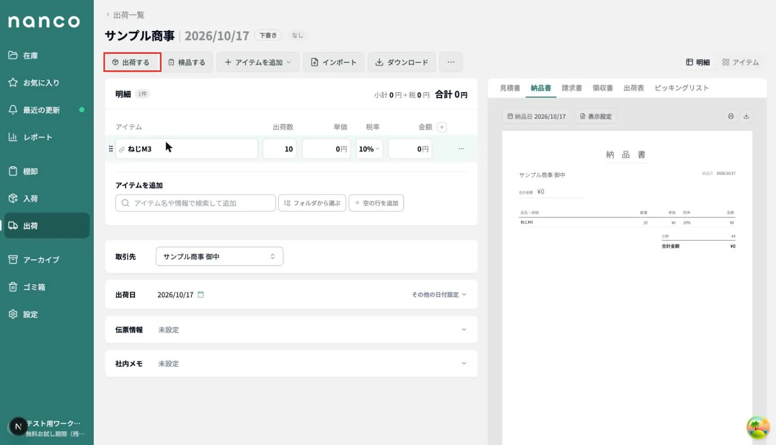
Task: Open お気に入り favorites in sidebar
Action: 47,83
